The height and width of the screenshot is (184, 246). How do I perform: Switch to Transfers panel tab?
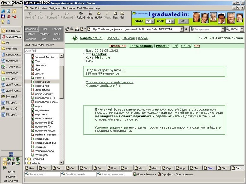click(x=44, y=34)
